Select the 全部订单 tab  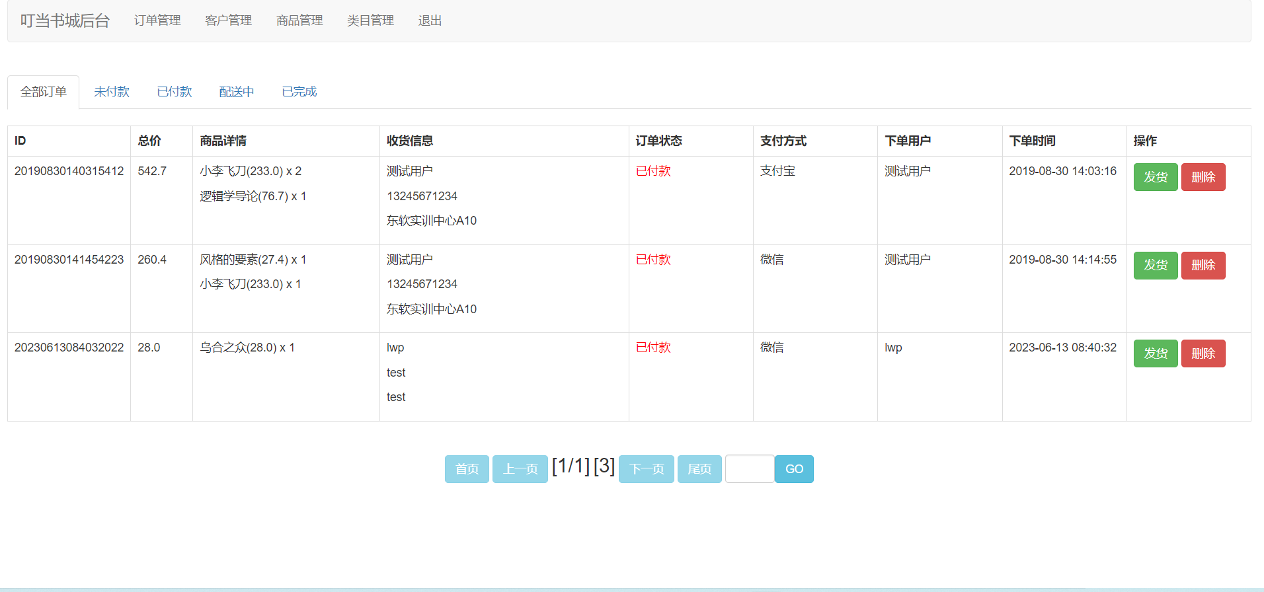[x=44, y=92]
